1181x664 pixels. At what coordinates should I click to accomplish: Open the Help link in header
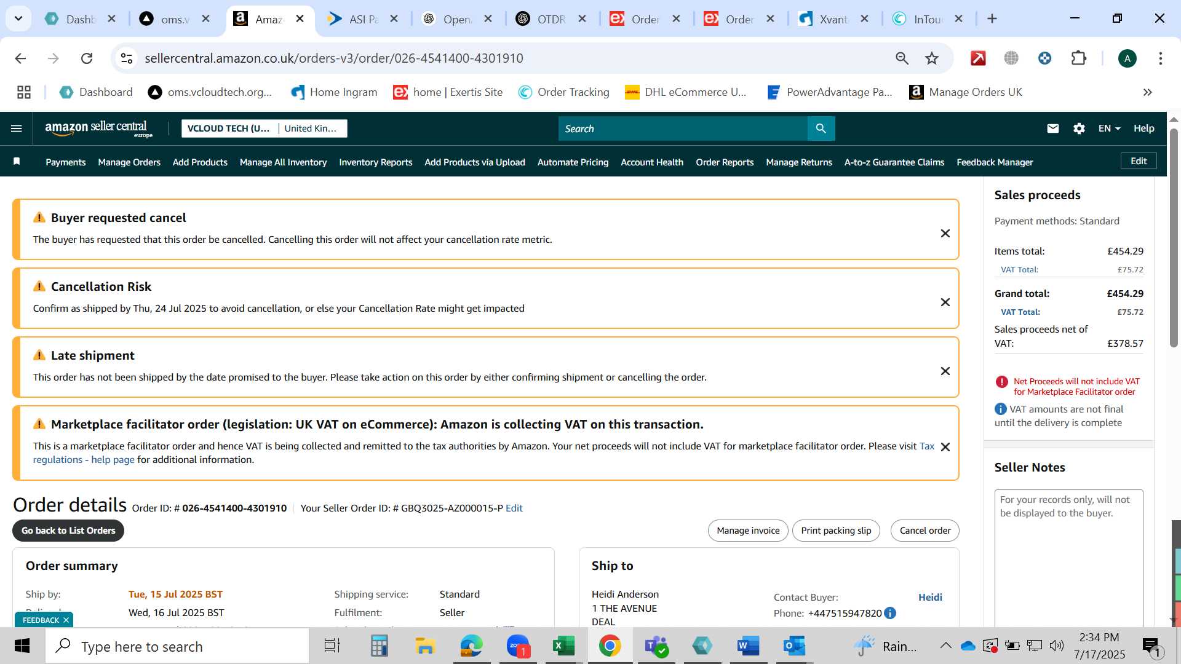[x=1144, y=128]
